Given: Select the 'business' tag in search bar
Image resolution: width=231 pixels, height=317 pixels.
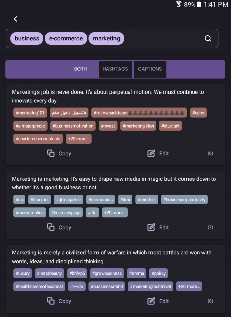Looking at the screenshot, I should point(26,38).
